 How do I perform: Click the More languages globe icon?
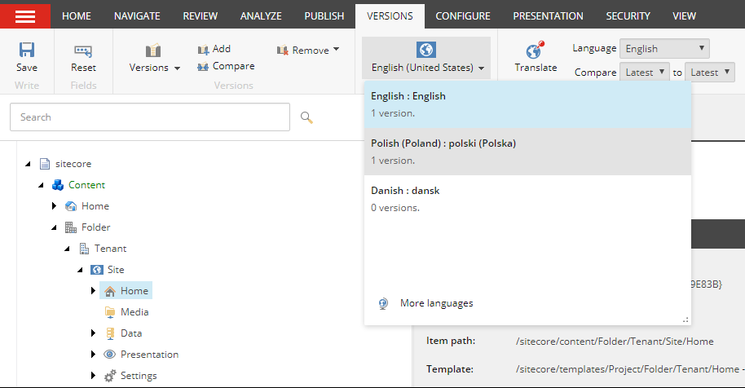[383, 303]
